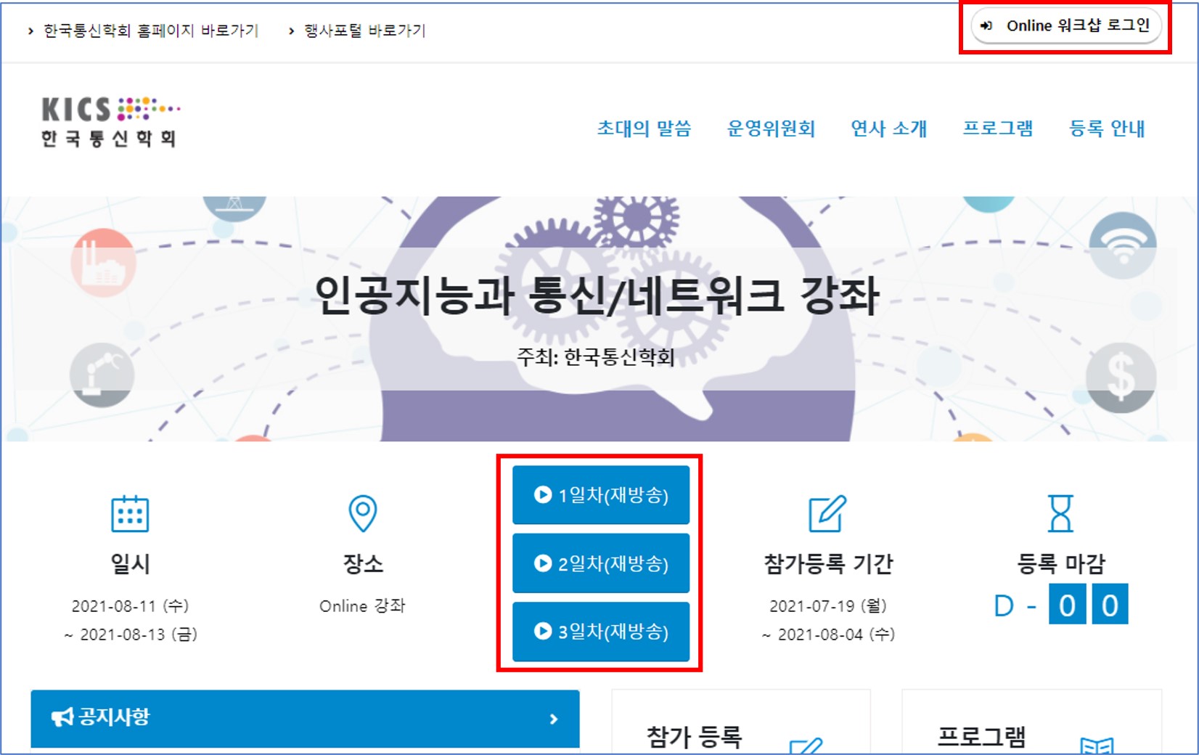The image size is (1199, 755).
Task: Click the KICS 한국통신학회 logo
Action: tap(110, 122)
